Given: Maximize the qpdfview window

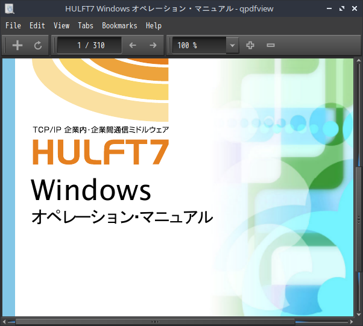Looking at the screenshot, I should click(342, 9).
